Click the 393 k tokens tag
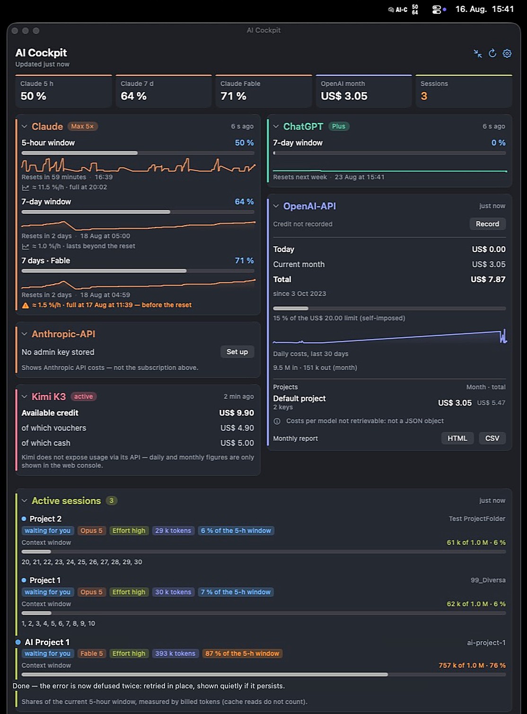 click(x=175, y=653)
